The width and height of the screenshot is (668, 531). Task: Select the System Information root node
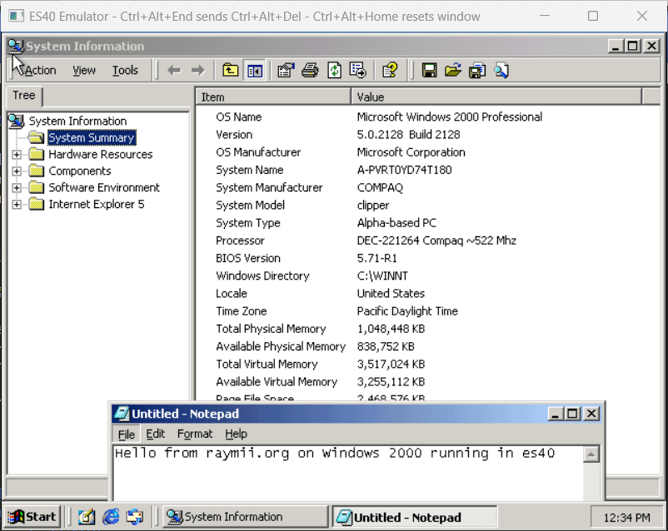[77, 121]
